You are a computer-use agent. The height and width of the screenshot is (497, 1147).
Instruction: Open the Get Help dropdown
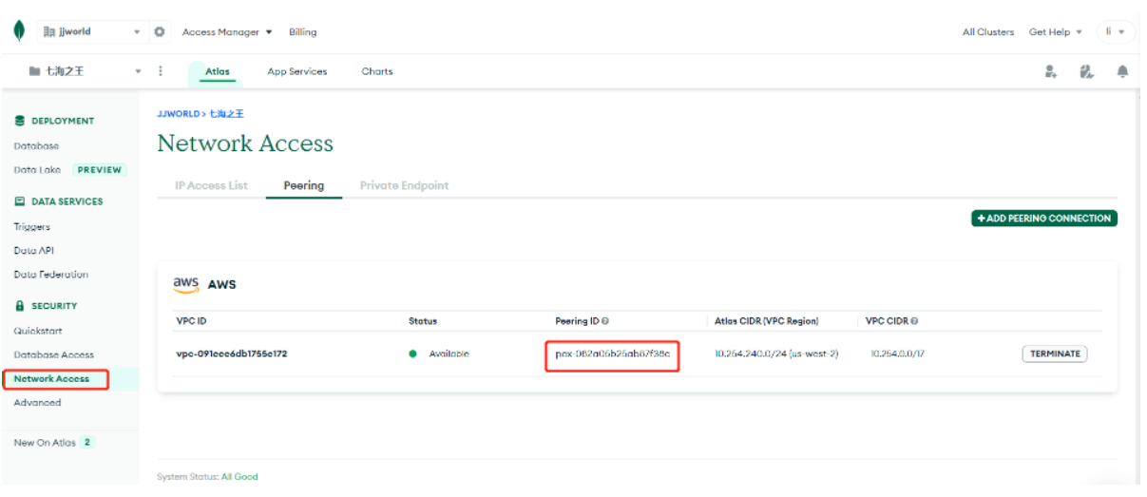pos(1056,31)
